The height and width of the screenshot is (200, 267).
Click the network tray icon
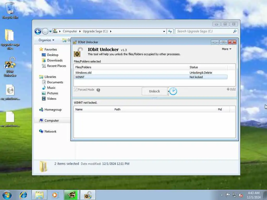pos(234,195)
